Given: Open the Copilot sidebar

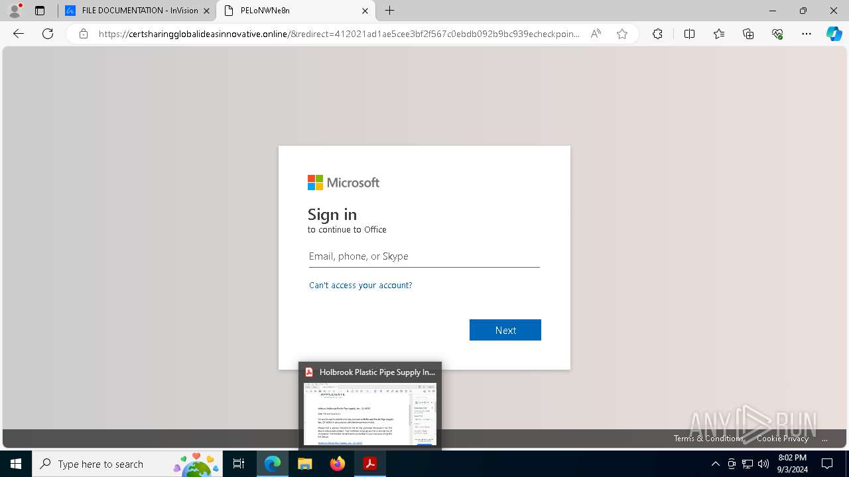Looking at the screenshot, I should coord(834,34).
